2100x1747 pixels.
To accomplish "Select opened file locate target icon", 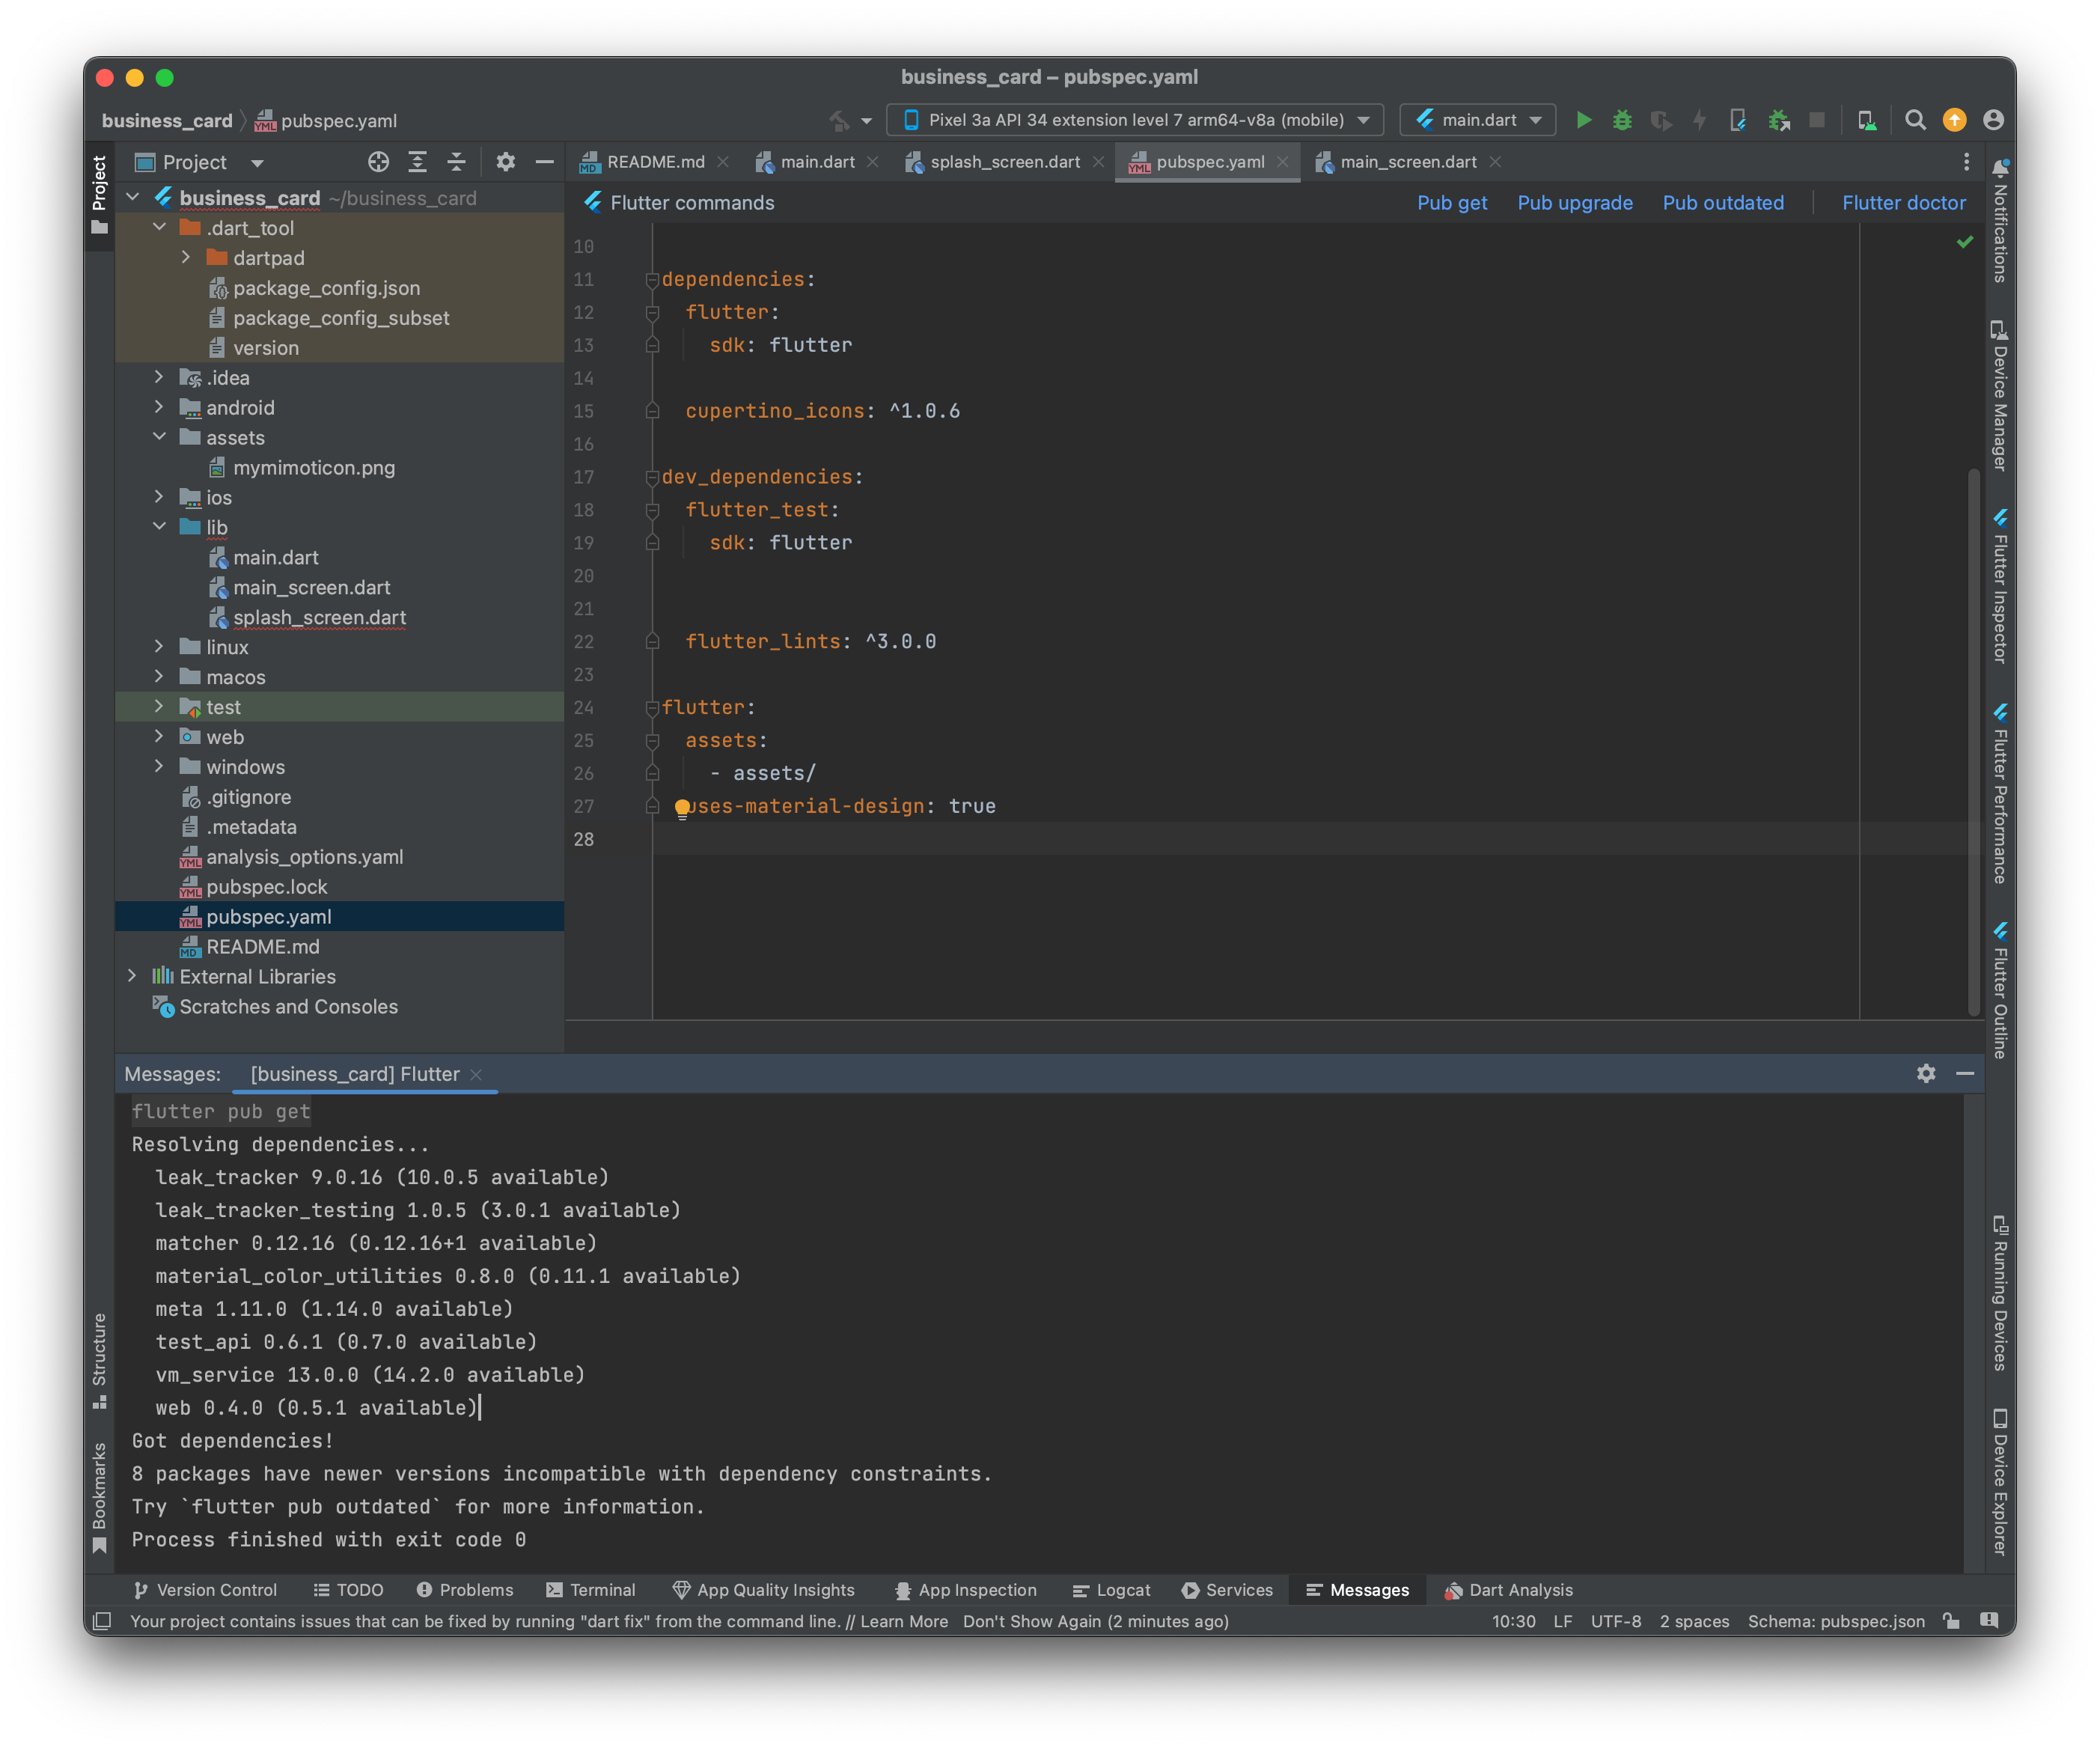I will pos(378,162).
